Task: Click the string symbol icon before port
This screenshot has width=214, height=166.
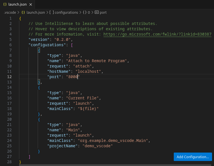Action: pos(97,12)
